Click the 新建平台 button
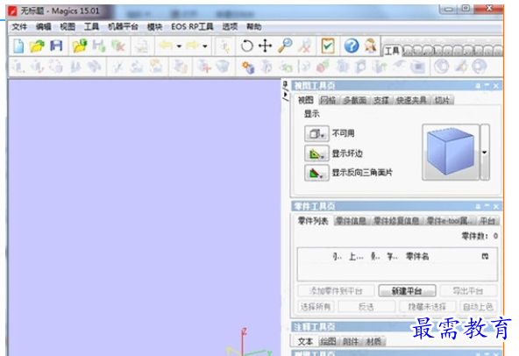 tap(407, 291)
